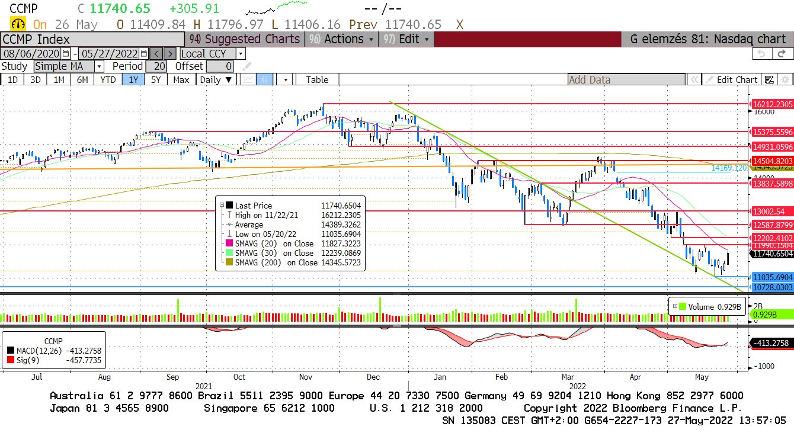Select the 1M range tab
Screen dimensions: 794x436
(59, 79)
